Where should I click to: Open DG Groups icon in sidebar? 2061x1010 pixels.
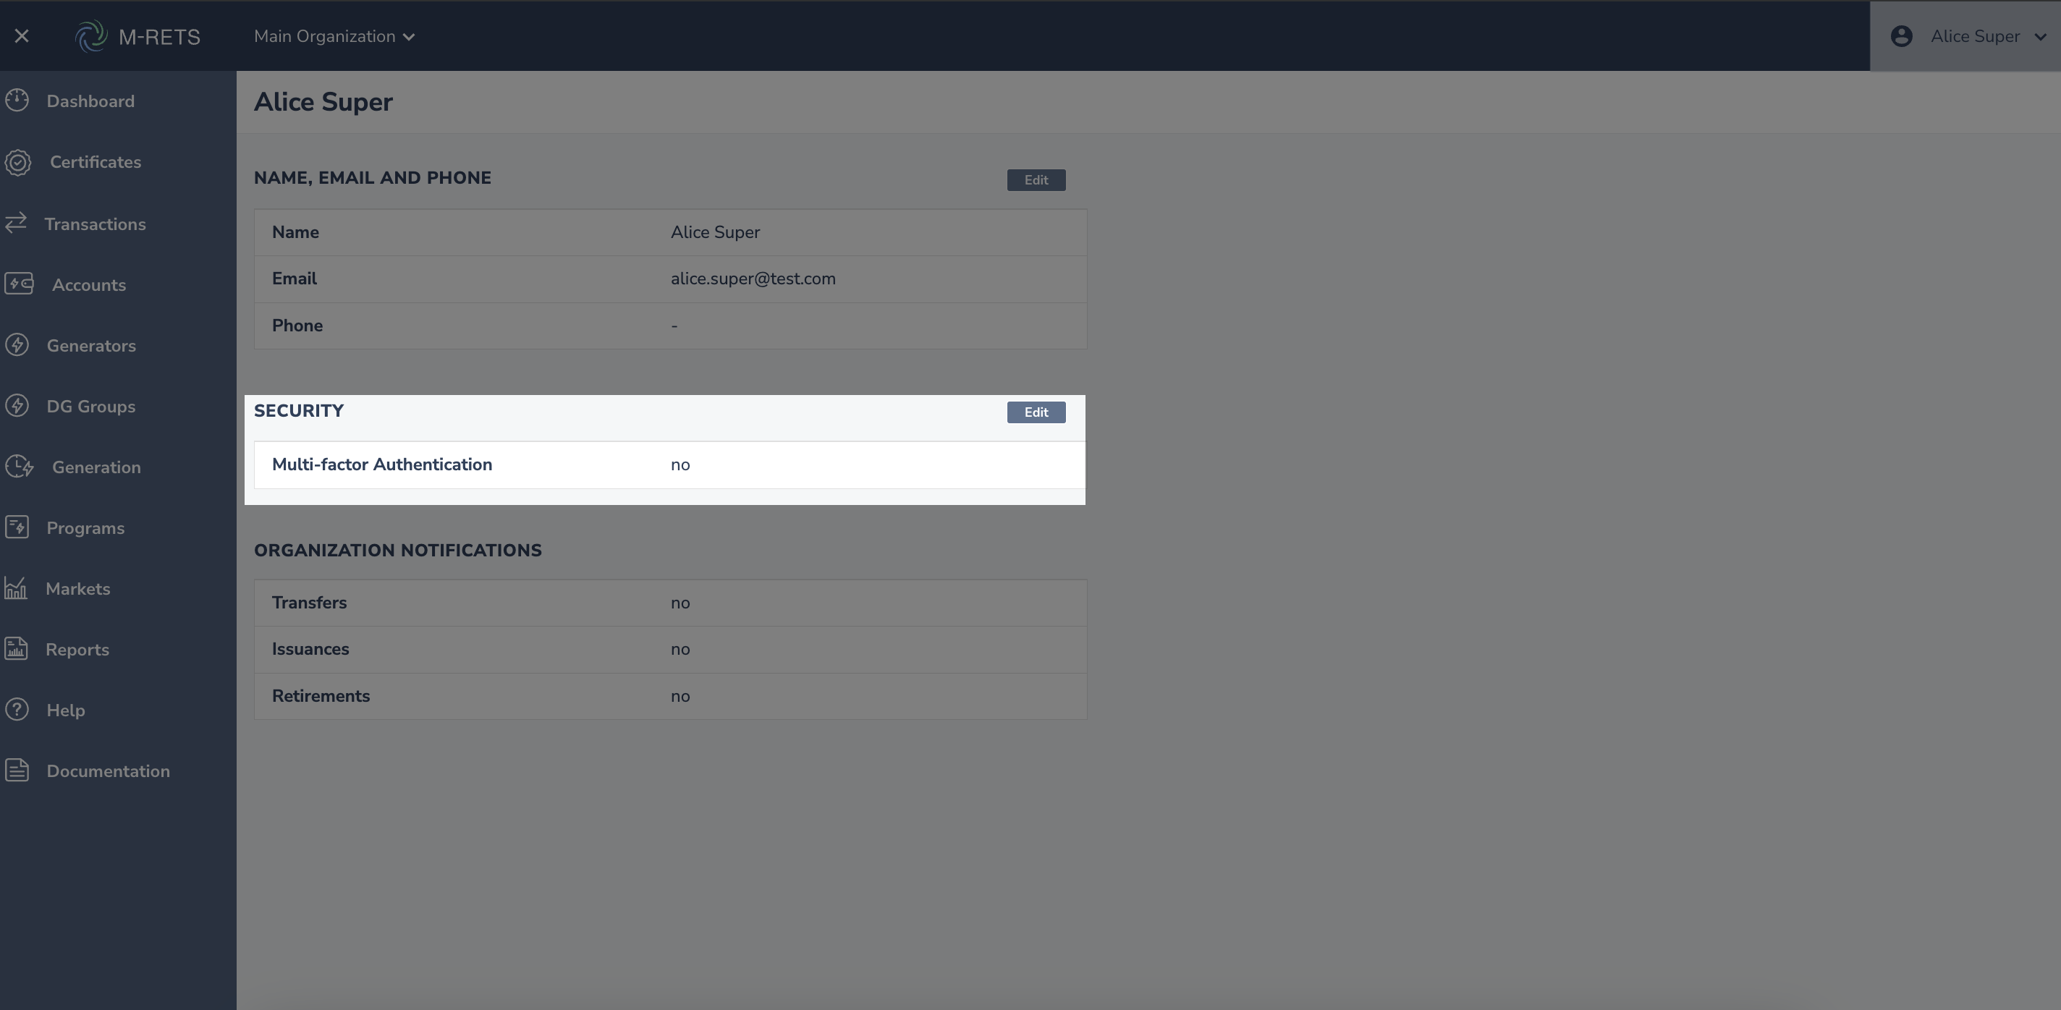point(17,406)
